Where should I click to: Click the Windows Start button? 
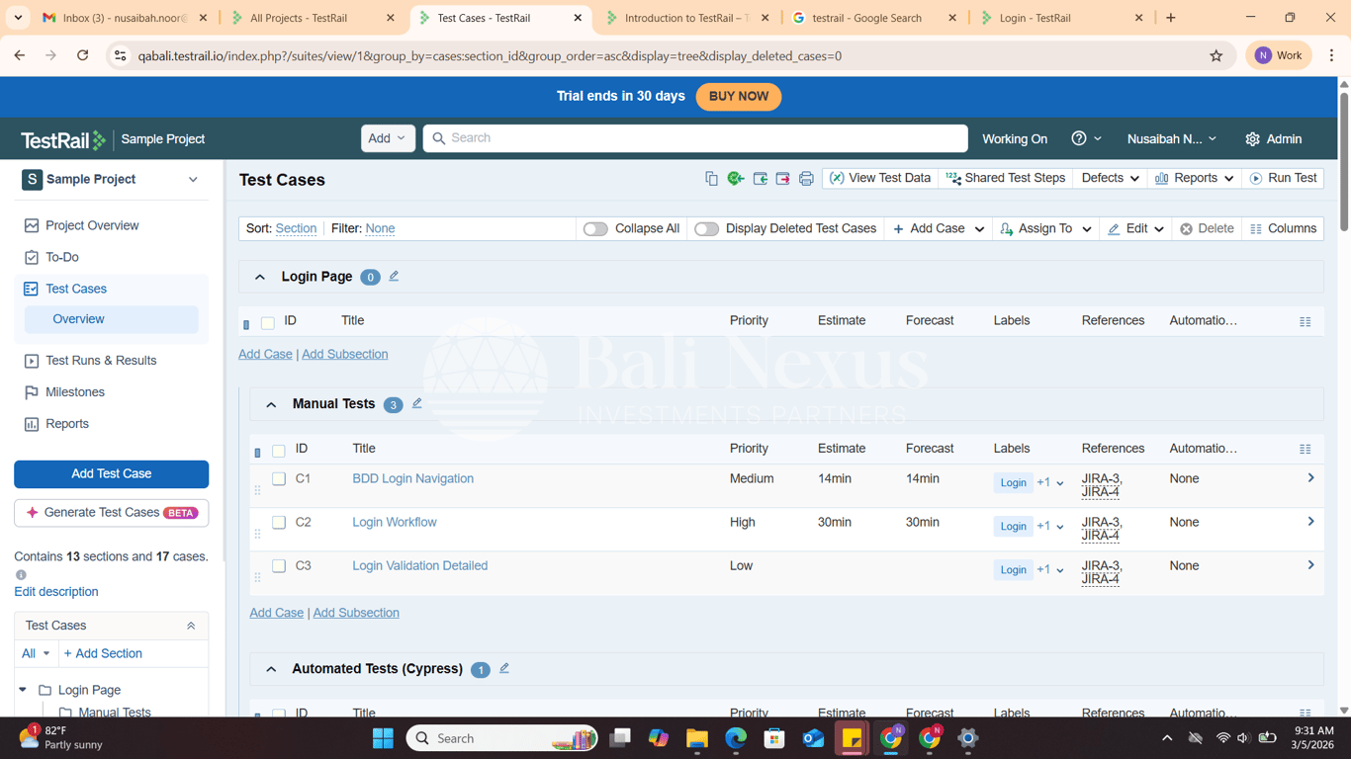pos(383,738)
